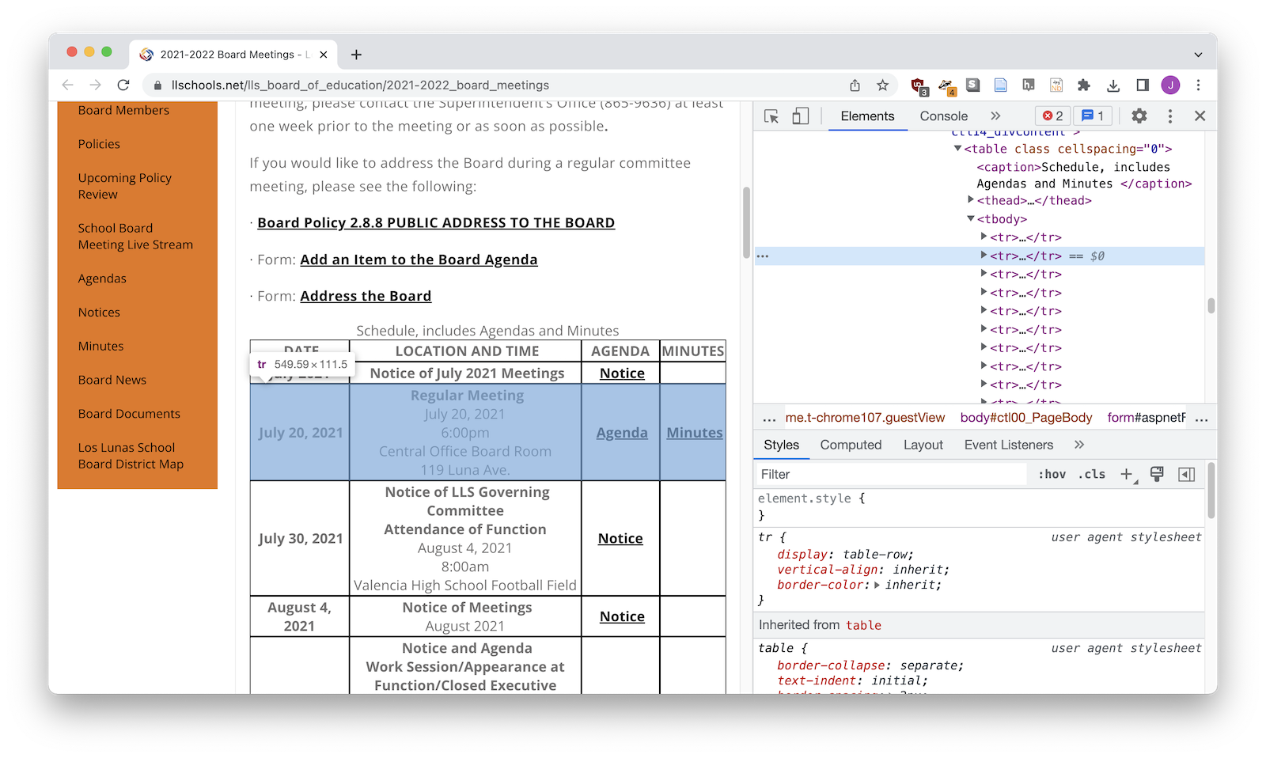Go to Board Members in the sidebar
Screen dimensions: 1266x758
[123, 110]
